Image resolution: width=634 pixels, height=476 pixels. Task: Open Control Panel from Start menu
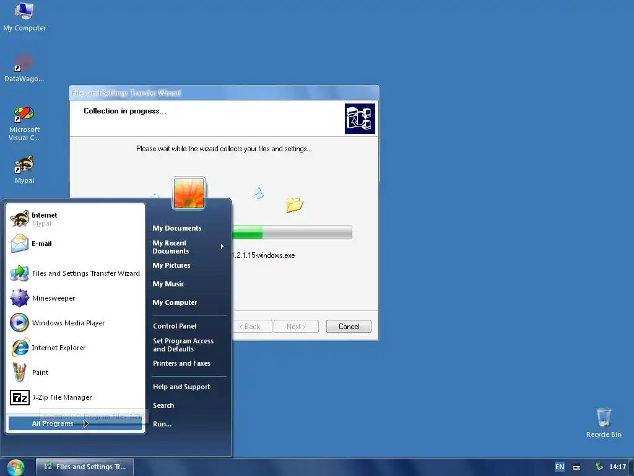[175, 326]
